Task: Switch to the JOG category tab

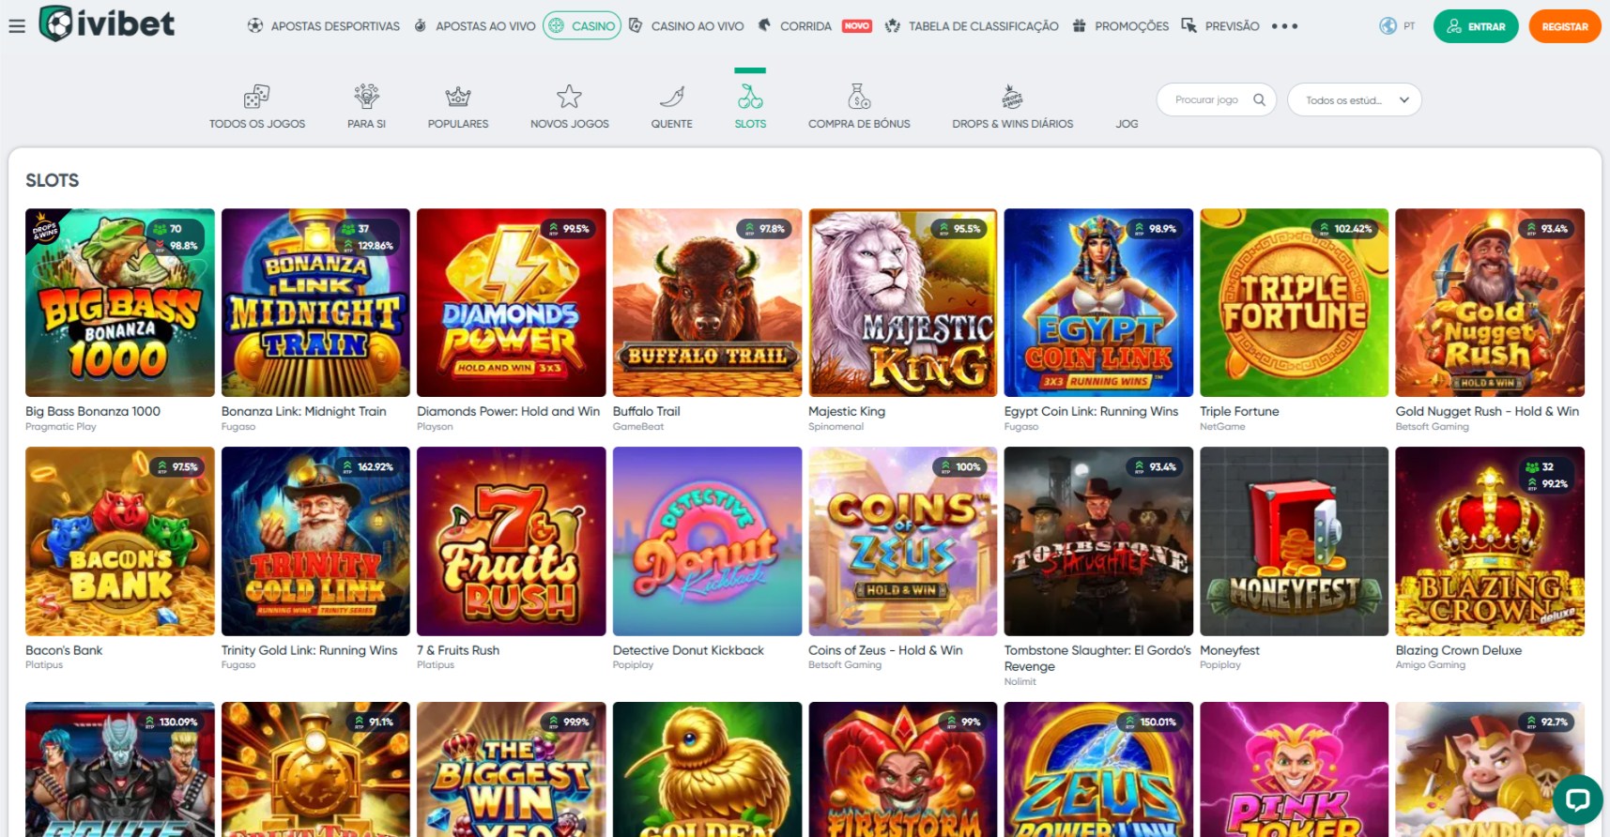Action: coord(1127,124)
